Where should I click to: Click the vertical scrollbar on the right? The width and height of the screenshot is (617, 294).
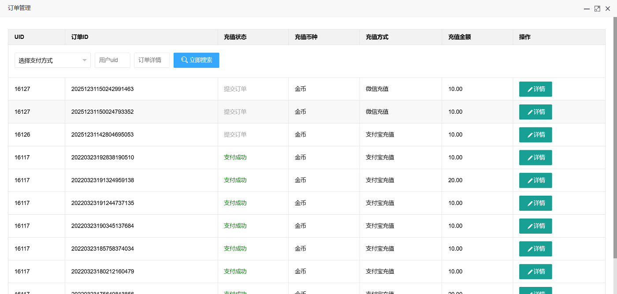coord(615,132)
